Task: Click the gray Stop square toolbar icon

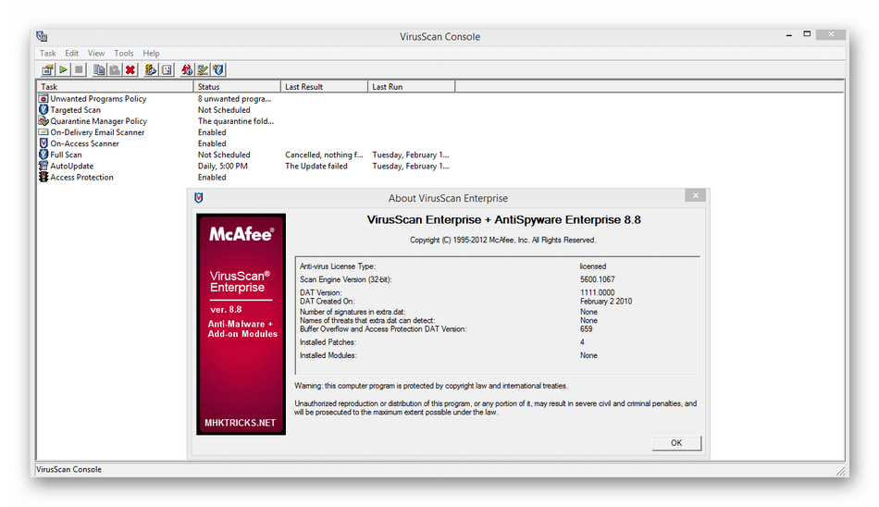Action: 79,69
